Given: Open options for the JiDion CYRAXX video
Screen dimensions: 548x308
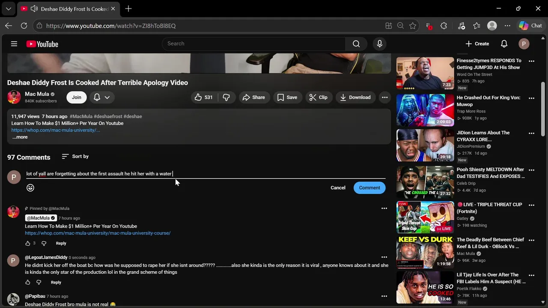Looking at the screenshot, I should 531,133.
